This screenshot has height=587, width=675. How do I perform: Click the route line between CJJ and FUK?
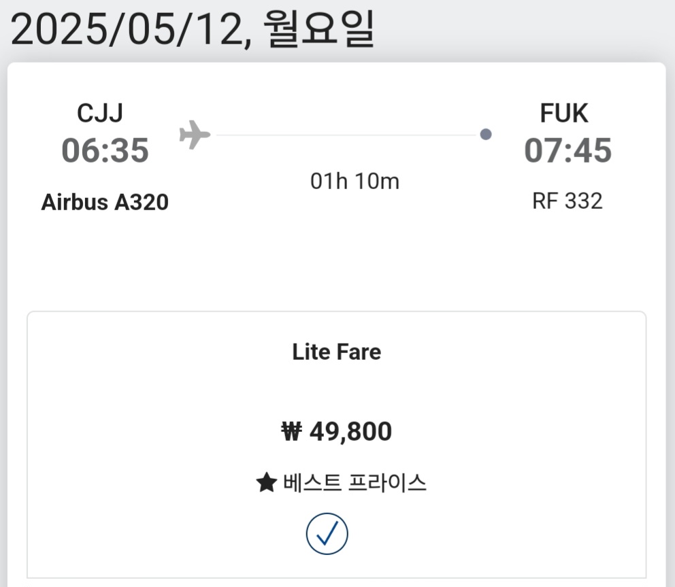pyautogui.click(x=347, y=135)
